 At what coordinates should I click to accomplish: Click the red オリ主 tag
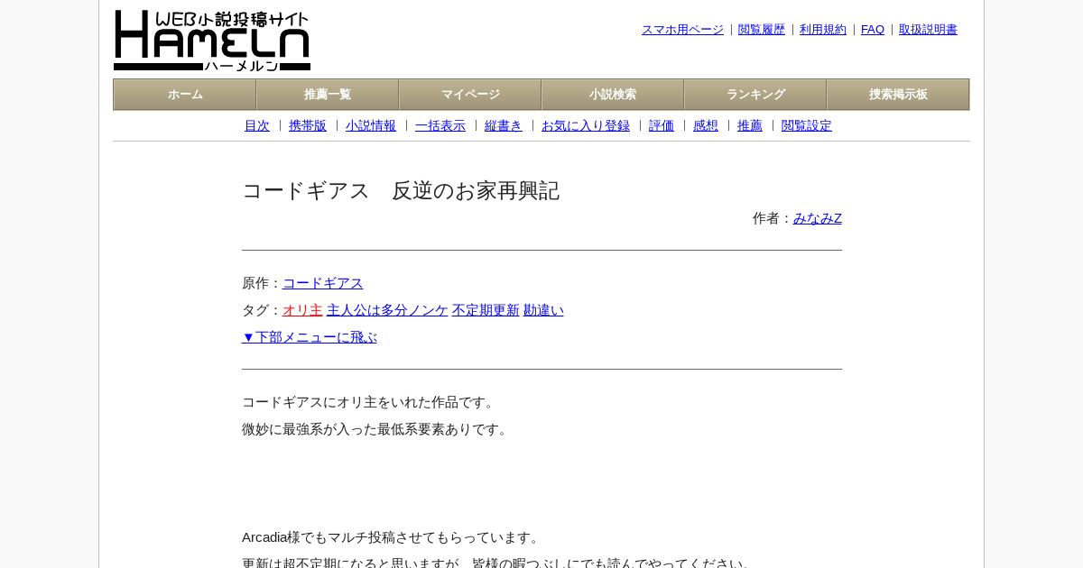pos(302,310)
